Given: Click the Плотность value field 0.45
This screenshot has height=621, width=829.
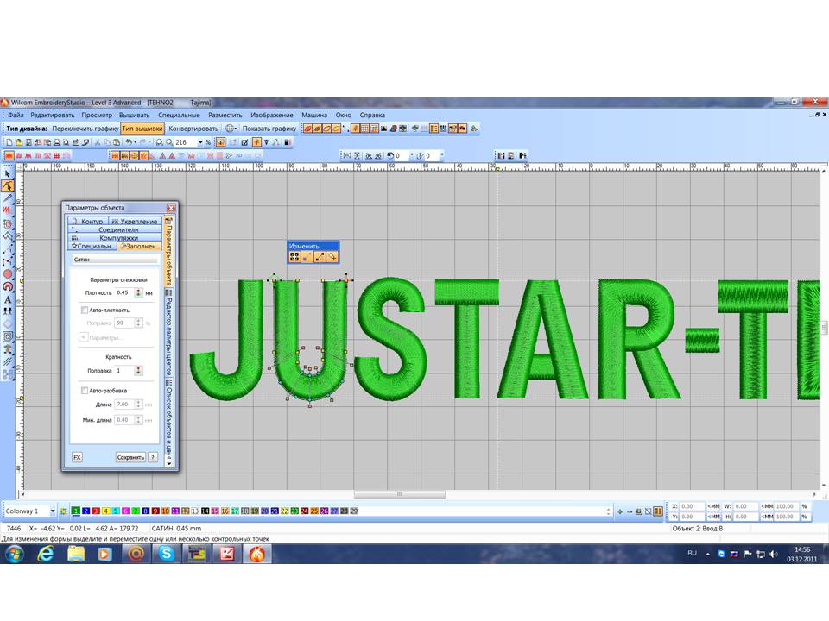Looking at the screenshot, I should 124,292.
